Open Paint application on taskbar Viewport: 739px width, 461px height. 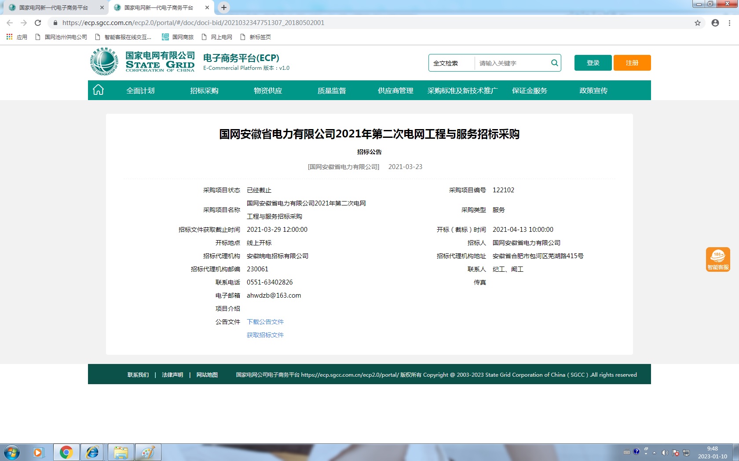point(148,452)
